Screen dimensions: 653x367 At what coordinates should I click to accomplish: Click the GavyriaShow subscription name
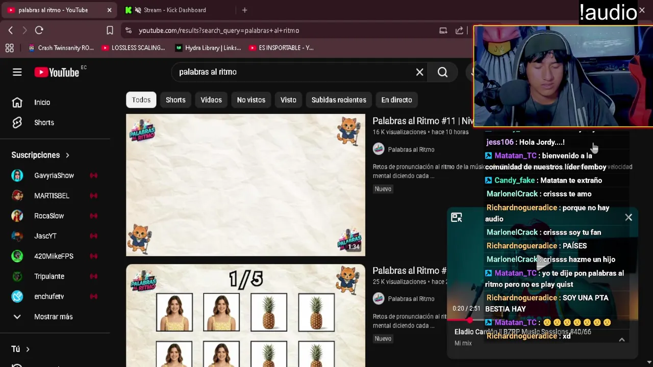54,175
